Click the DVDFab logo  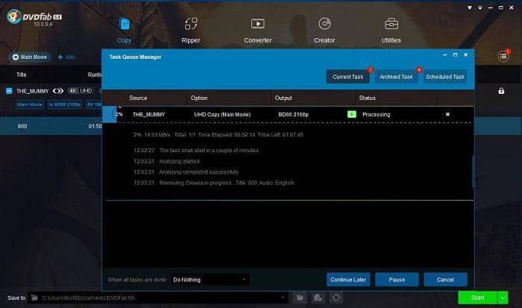(x=34, y=17)
